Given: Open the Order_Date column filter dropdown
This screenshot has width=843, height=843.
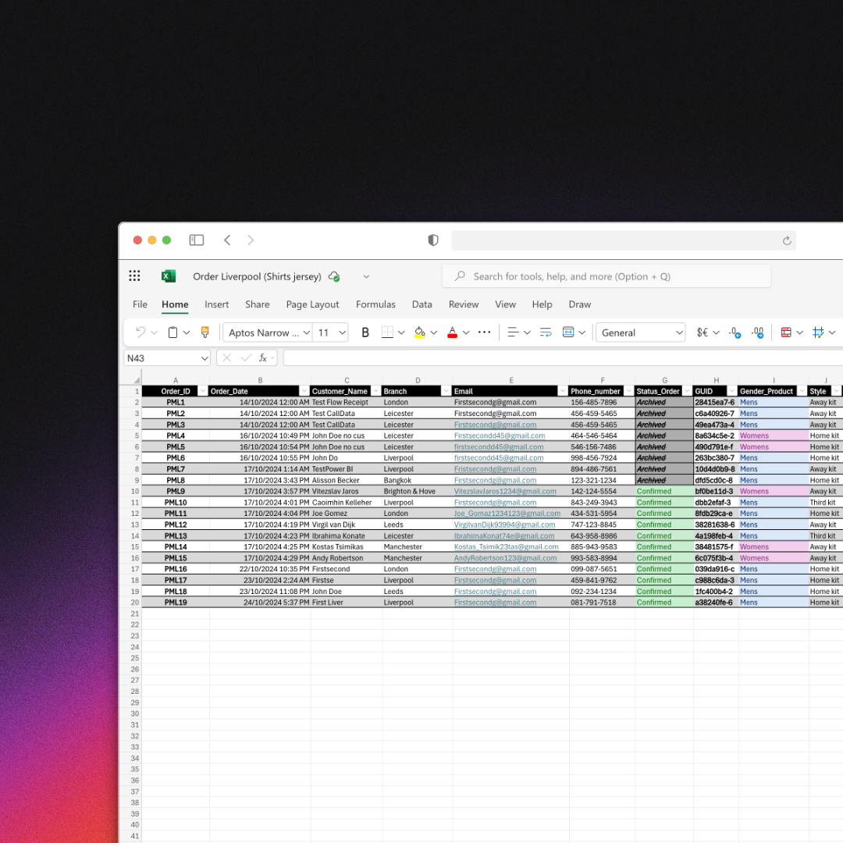Looking at the screenshot, I should coord(304,391).
